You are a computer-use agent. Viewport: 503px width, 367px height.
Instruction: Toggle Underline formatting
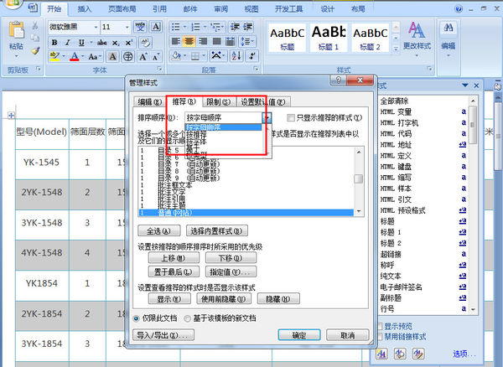81,42
